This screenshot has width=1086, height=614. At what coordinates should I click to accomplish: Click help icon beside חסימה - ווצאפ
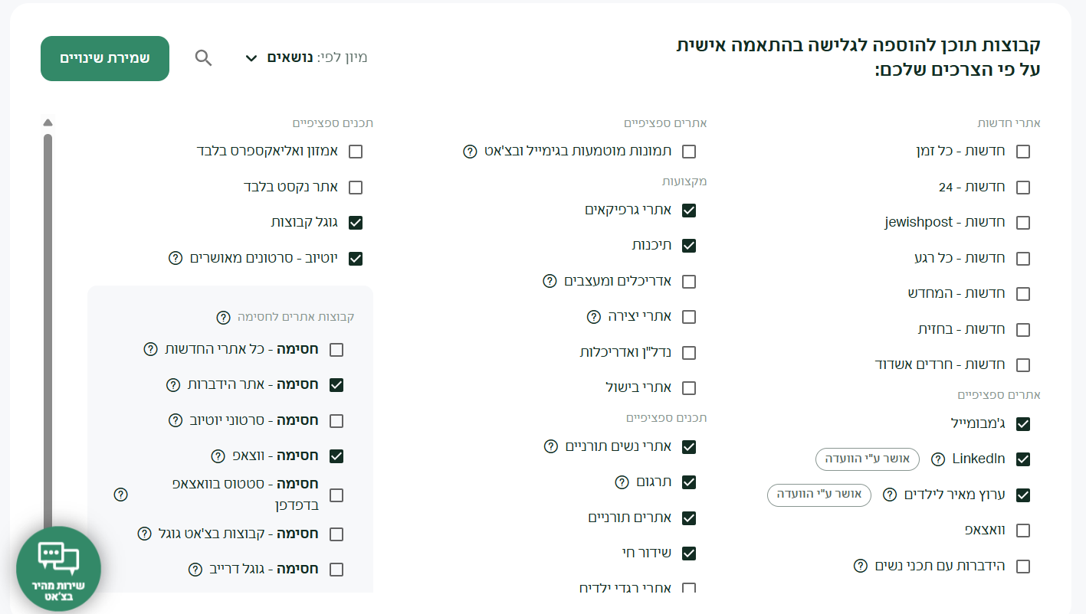click(x=218, y=456)
